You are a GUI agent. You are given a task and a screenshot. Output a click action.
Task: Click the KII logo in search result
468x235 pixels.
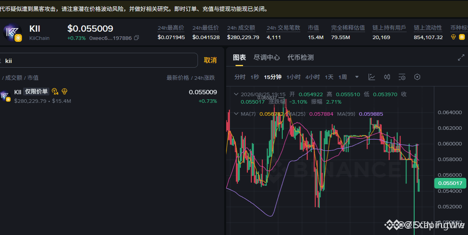coord(5,96)
